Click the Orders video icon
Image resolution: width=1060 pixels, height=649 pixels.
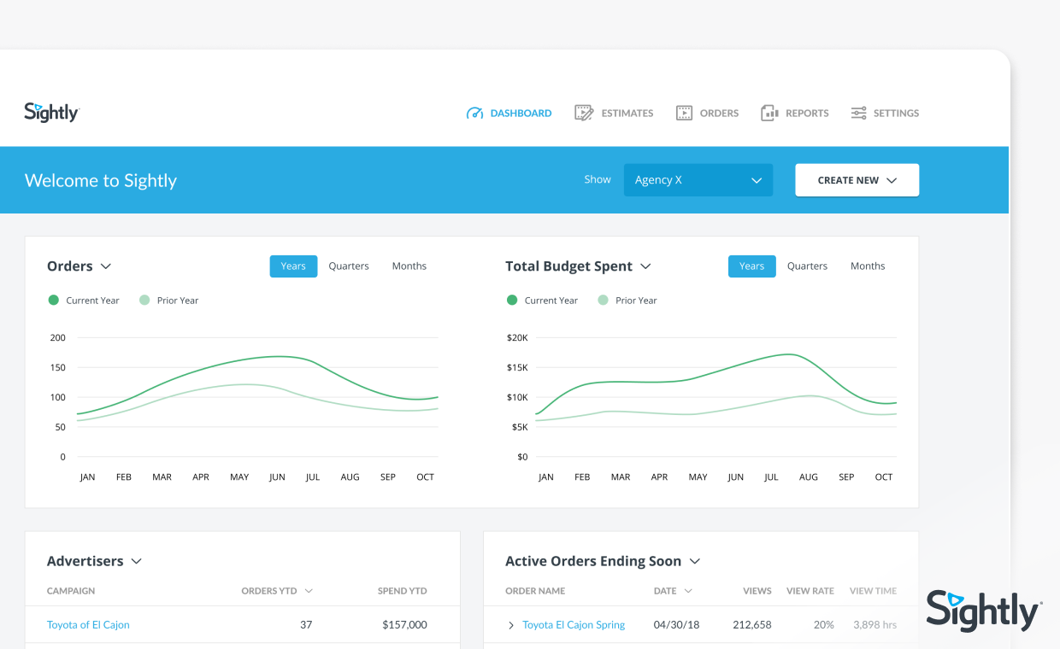click(684, 113)
